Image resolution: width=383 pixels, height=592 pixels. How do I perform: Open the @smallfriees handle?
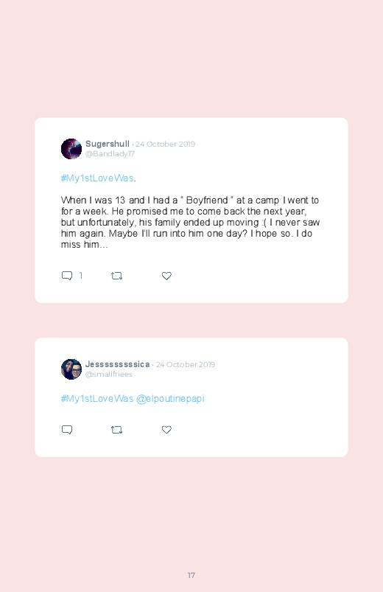tap(109, 375)
